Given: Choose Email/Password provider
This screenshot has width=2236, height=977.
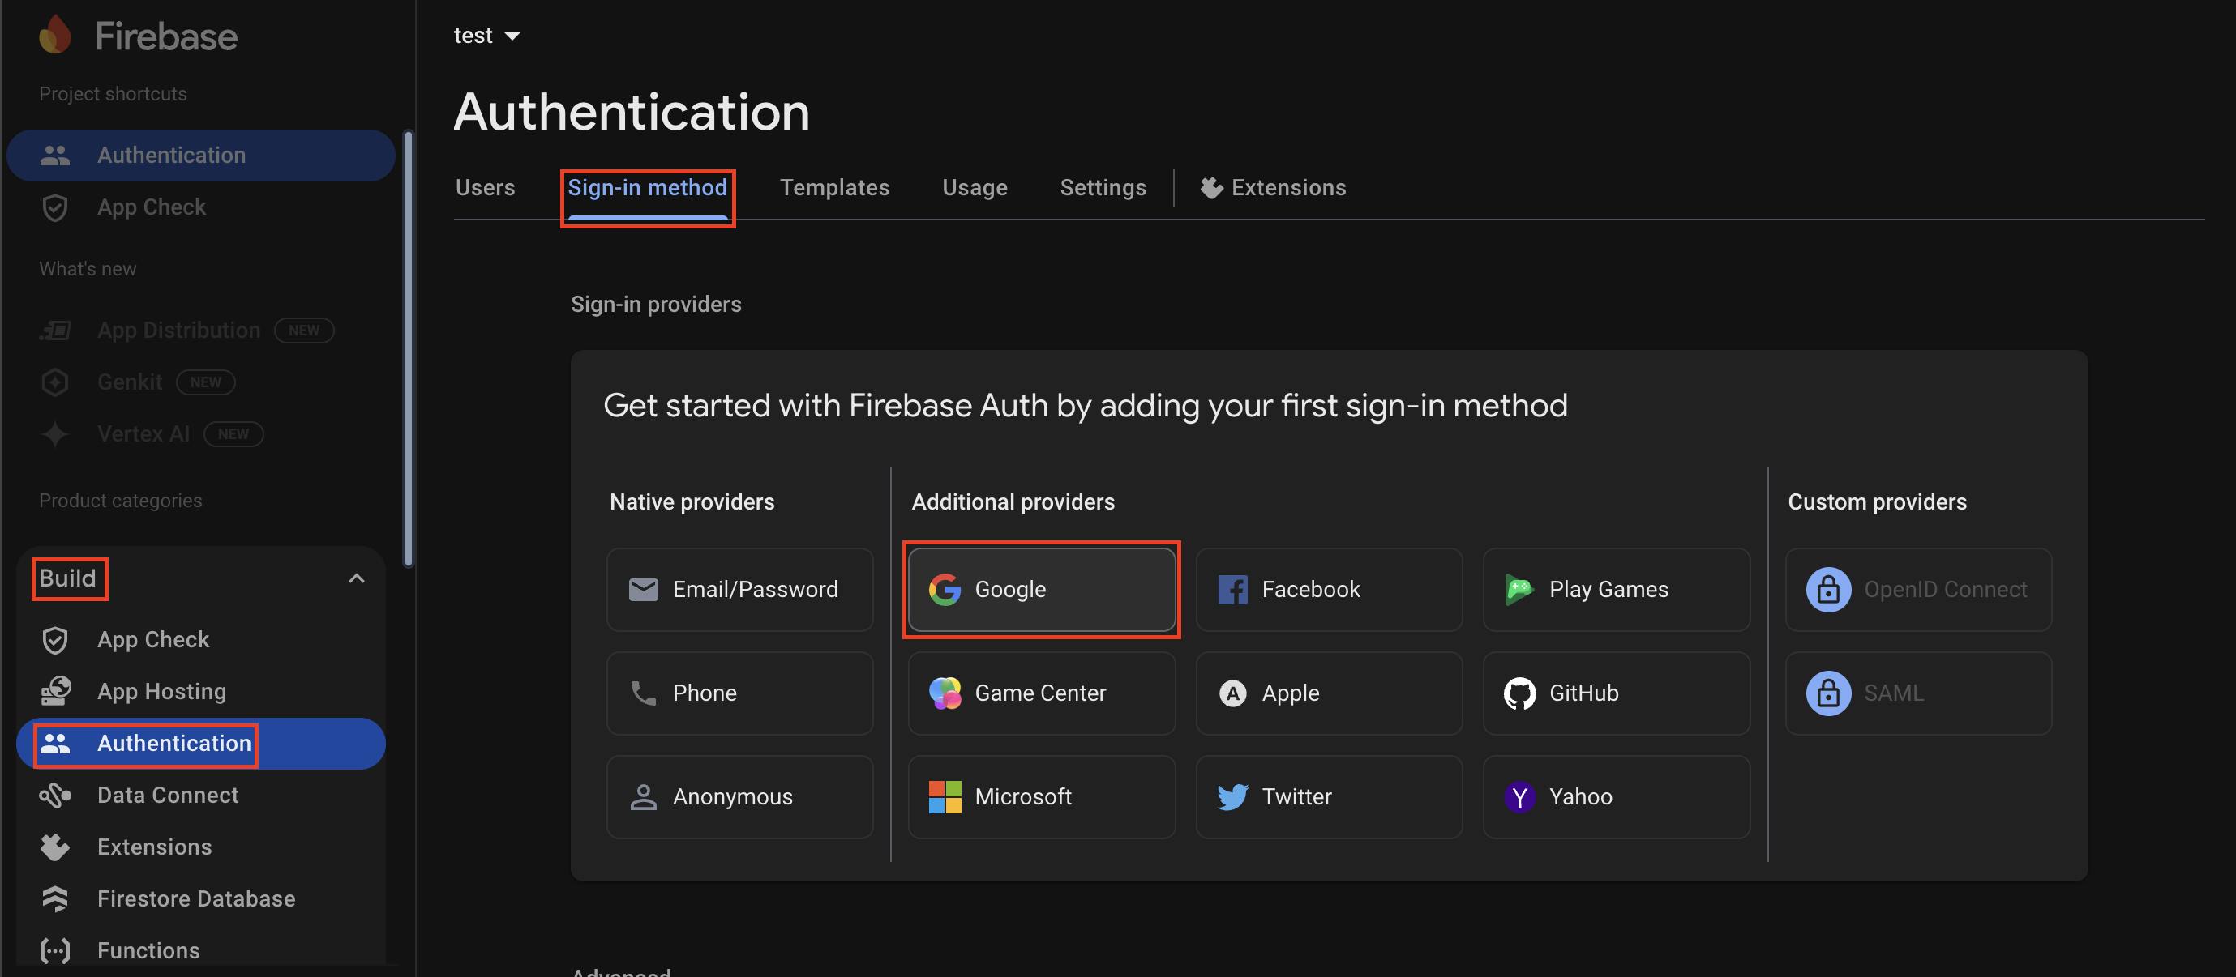Looking at the screenshot, I should point(739,589).
